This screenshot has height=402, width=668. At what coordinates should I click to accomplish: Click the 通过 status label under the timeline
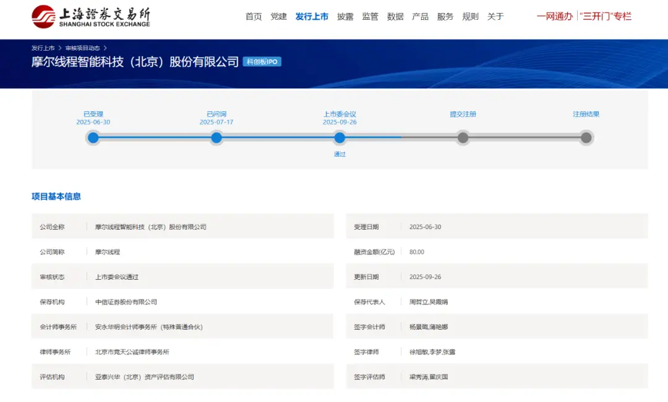click(x=340, y=153)
